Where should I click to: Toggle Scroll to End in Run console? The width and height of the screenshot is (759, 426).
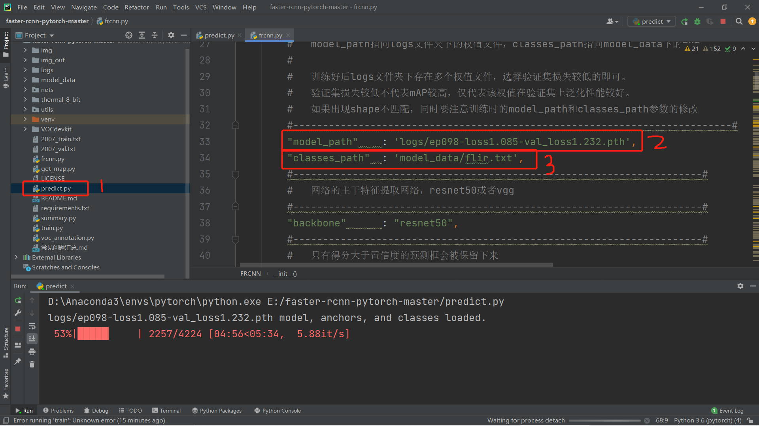click(32, 338)
